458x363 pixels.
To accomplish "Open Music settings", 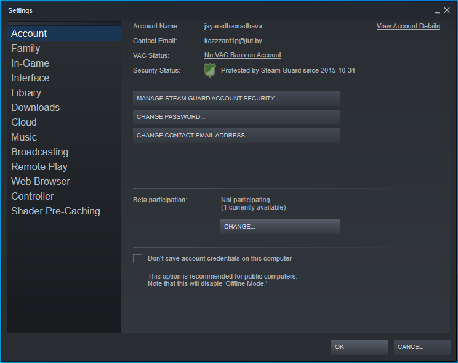I will pyautogui.click(x=64, y=137).
